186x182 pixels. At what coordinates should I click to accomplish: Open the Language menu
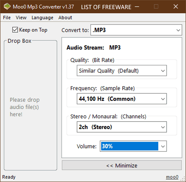[42, 17]
